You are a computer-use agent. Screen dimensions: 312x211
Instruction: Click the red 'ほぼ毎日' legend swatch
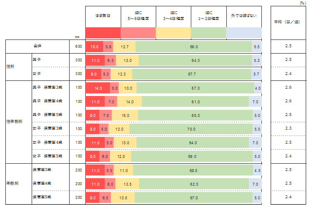[103, 32]
